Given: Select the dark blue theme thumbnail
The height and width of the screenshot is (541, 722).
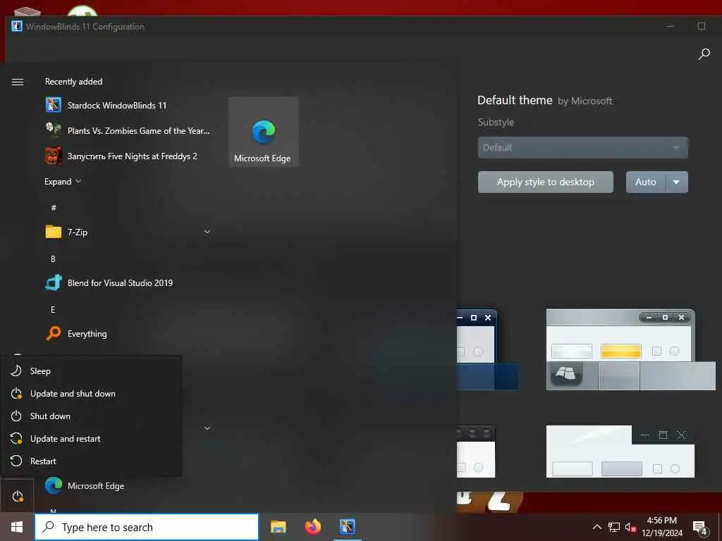Looking at the screenshot, I should click(x=488, y=349).
